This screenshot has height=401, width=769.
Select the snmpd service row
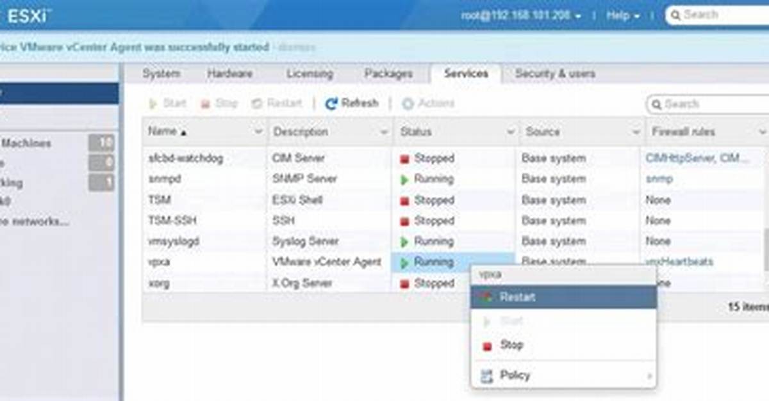[454, 179]
